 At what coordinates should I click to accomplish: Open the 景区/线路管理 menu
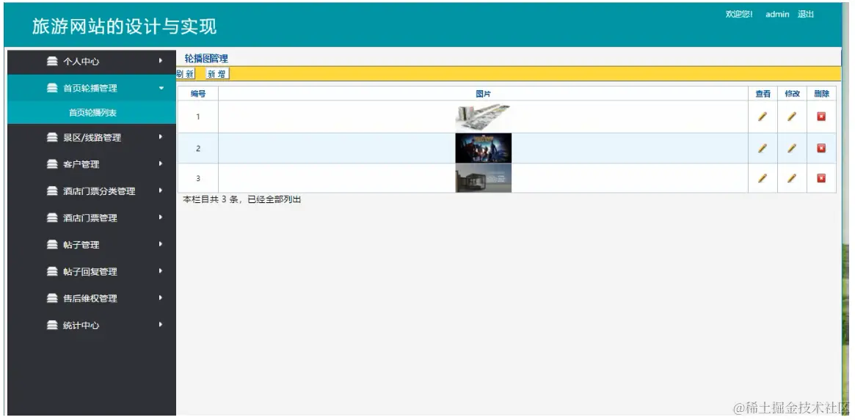click(x=92, y=137)
